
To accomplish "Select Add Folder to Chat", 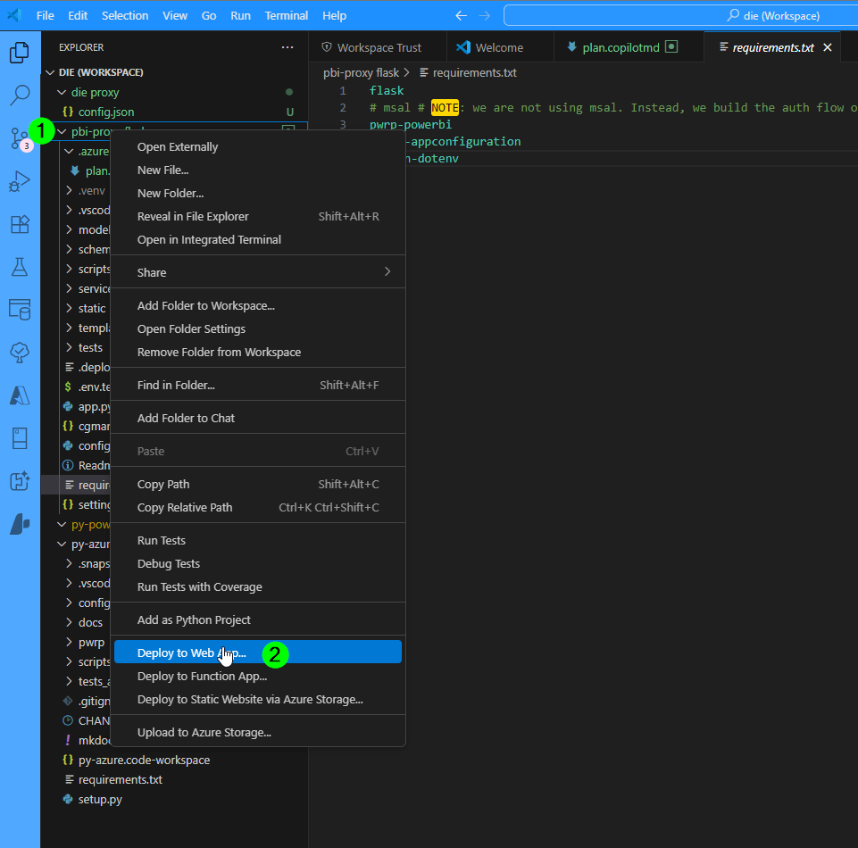I will [258, 418].
